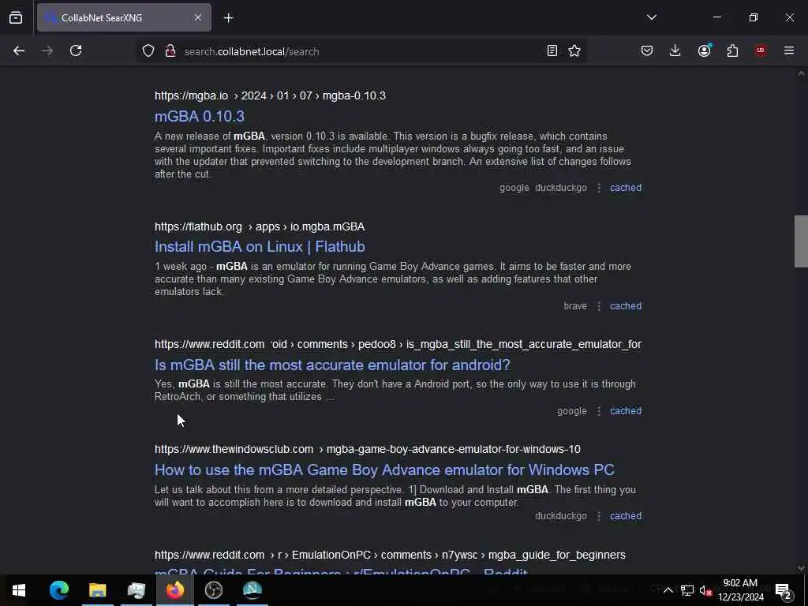This screenshot has height=606, width=808.
Task: Show hidden system tray icons
Action: pyautogui.click(x=668, y=590)
